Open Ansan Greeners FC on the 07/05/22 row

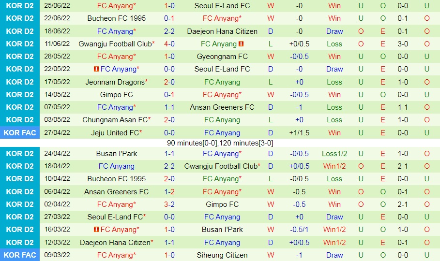222,107
